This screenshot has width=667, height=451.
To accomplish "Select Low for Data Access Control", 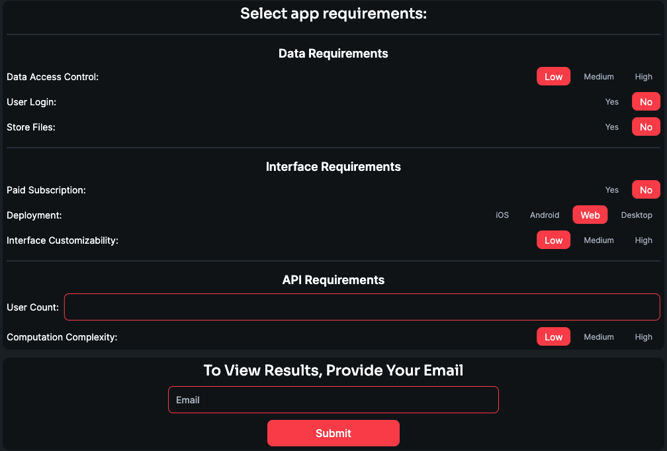I will [553, 76].
